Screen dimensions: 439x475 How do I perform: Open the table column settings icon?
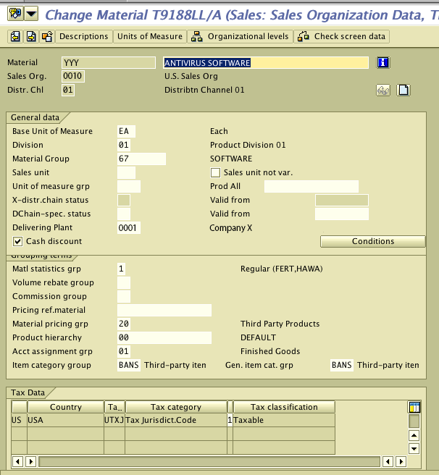click(x=414, y=407)
